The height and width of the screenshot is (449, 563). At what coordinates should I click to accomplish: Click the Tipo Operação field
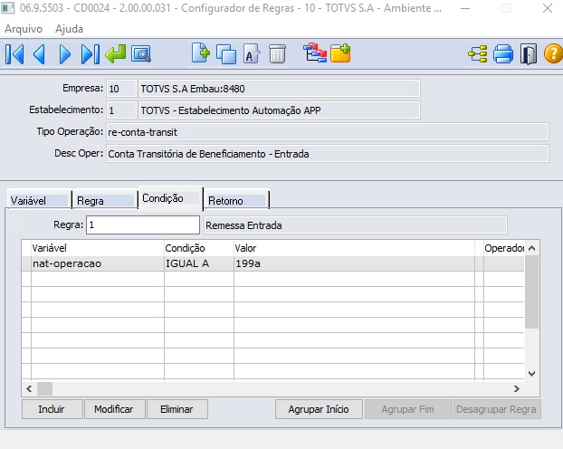(328, 132)
